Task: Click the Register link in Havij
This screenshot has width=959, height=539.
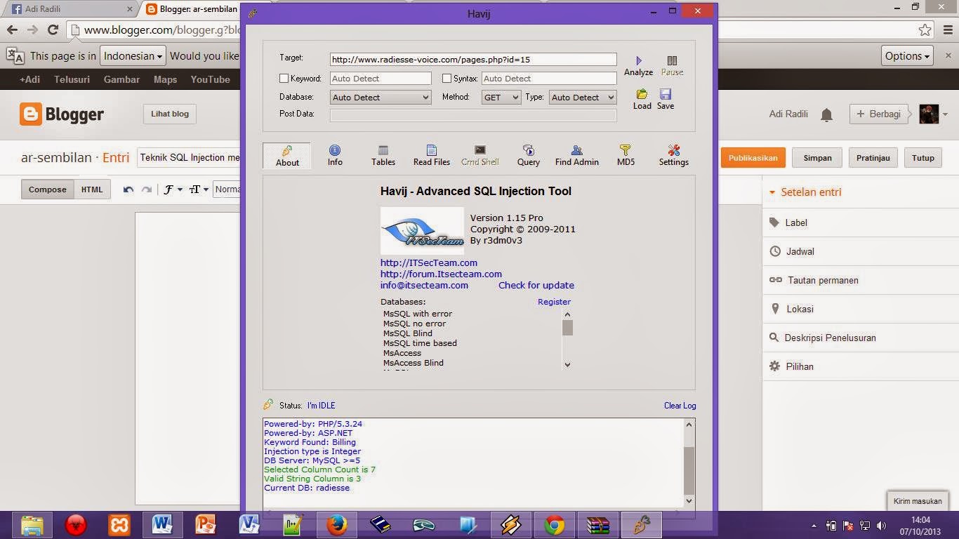Action: click(554, 302)
